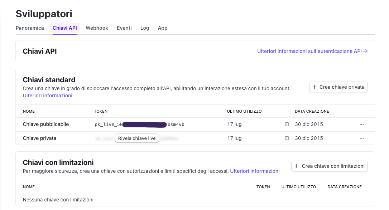Click DATA CREAZIONE header in Chiavi standard table

click(312, 111)
